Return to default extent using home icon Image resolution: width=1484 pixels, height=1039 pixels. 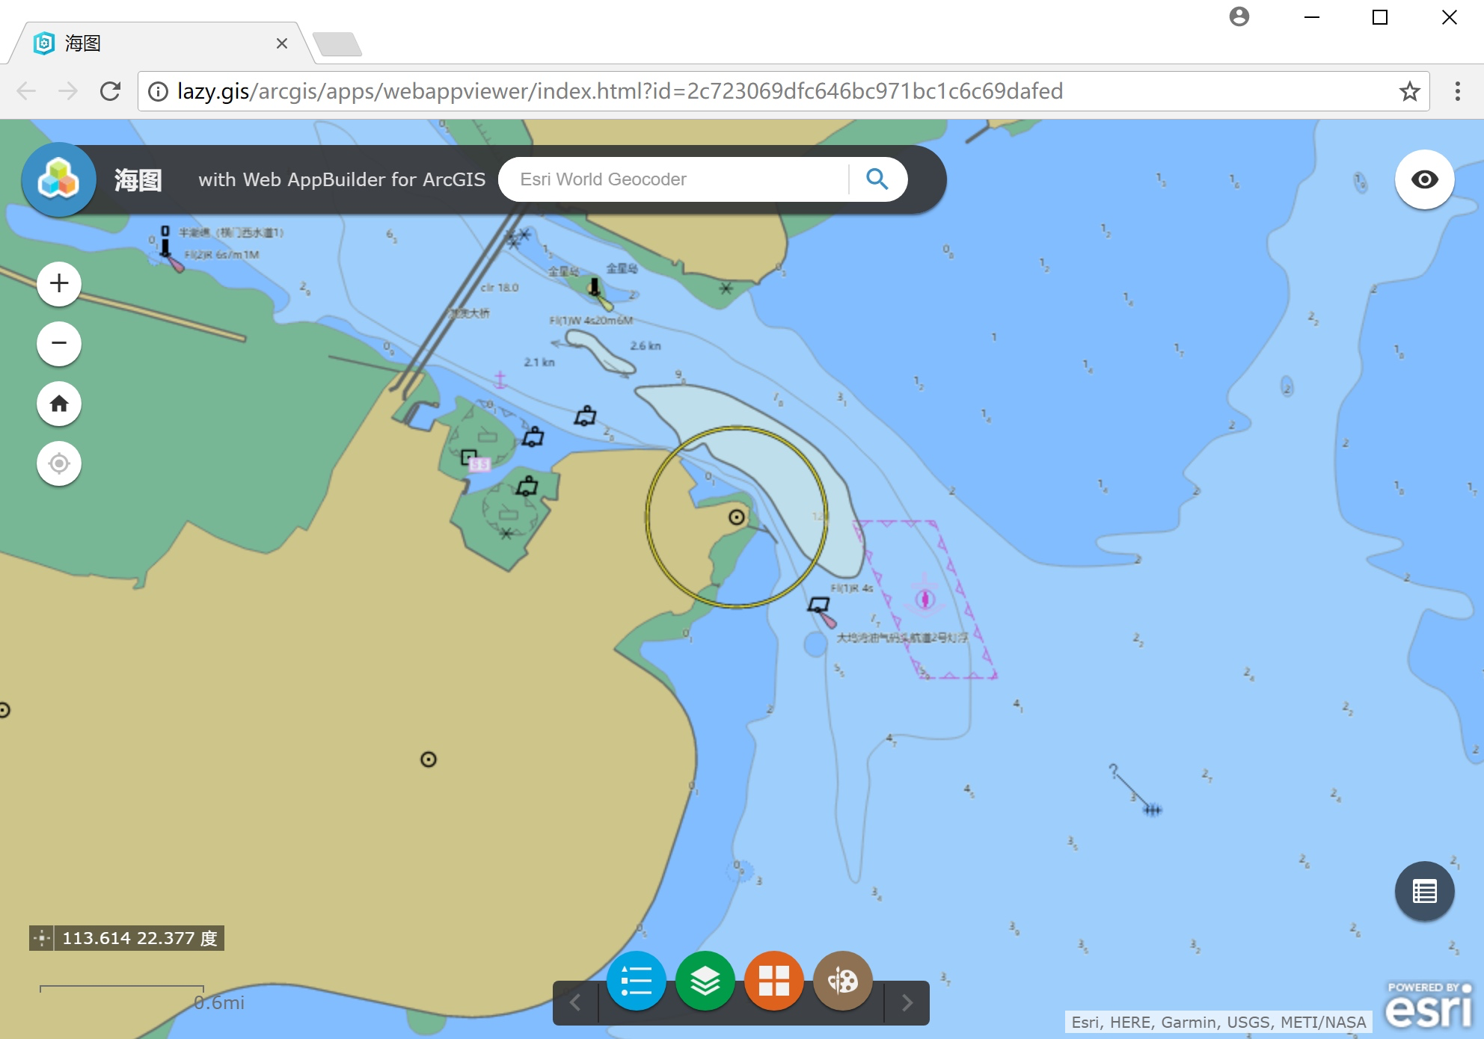click(x=58, y=404)
